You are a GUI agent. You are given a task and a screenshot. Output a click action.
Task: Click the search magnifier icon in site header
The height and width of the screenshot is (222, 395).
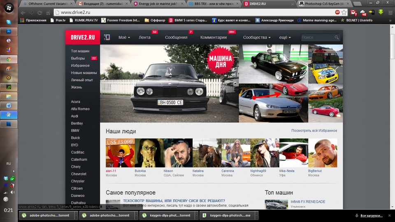pyautogui.click(x=337, y=37)
